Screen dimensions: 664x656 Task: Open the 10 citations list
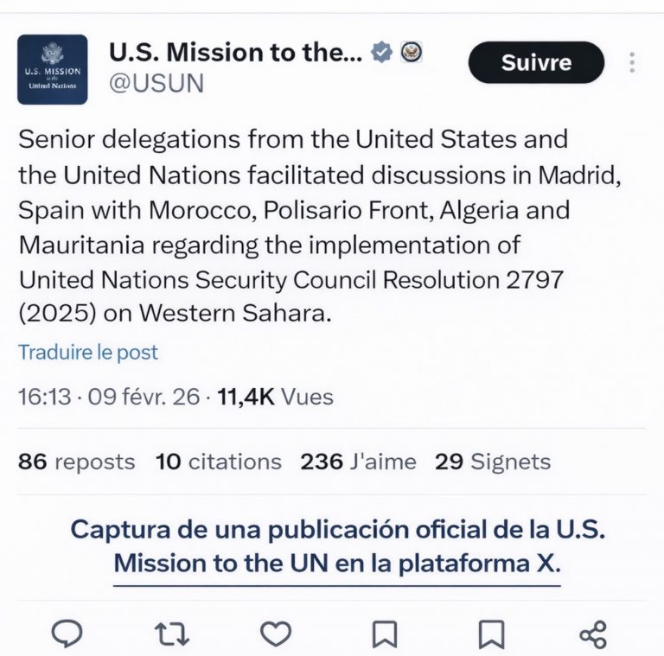coord(218,462)
